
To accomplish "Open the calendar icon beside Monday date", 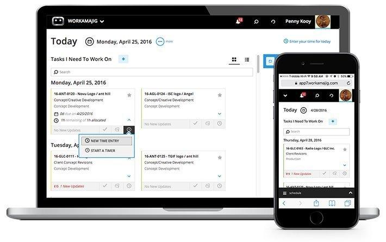I will 90,41.
